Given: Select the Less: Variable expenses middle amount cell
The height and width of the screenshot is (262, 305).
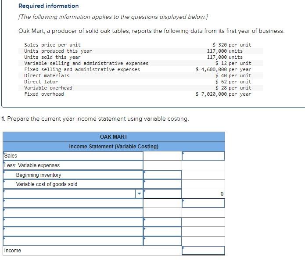Looking at the screenshot, I should coord(162,165).
